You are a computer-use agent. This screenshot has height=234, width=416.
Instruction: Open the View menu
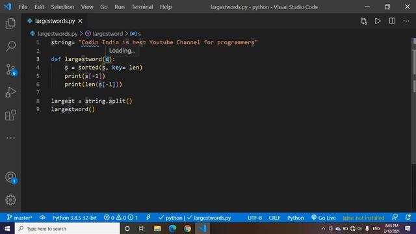click(87, 7)
